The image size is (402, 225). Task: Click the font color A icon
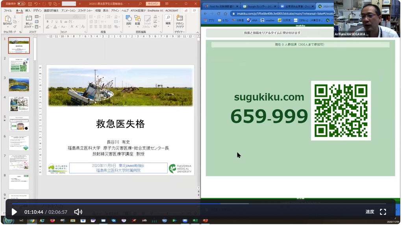tap(56, 27)
